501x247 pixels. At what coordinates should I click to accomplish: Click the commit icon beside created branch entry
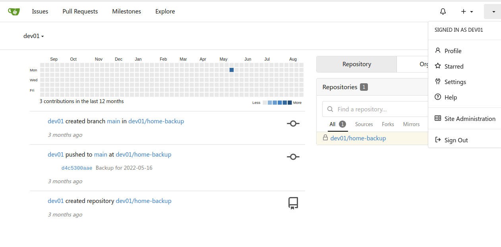[x=293, y=124]
